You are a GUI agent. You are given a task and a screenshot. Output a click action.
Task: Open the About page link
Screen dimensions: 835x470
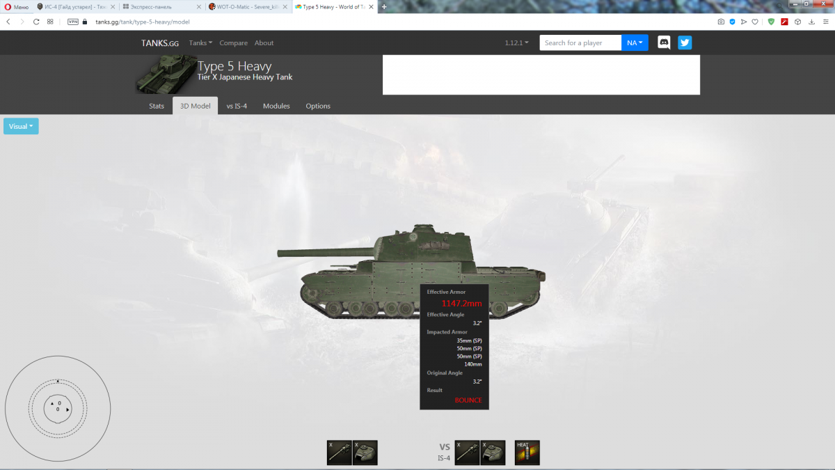(x=264, y=42)
